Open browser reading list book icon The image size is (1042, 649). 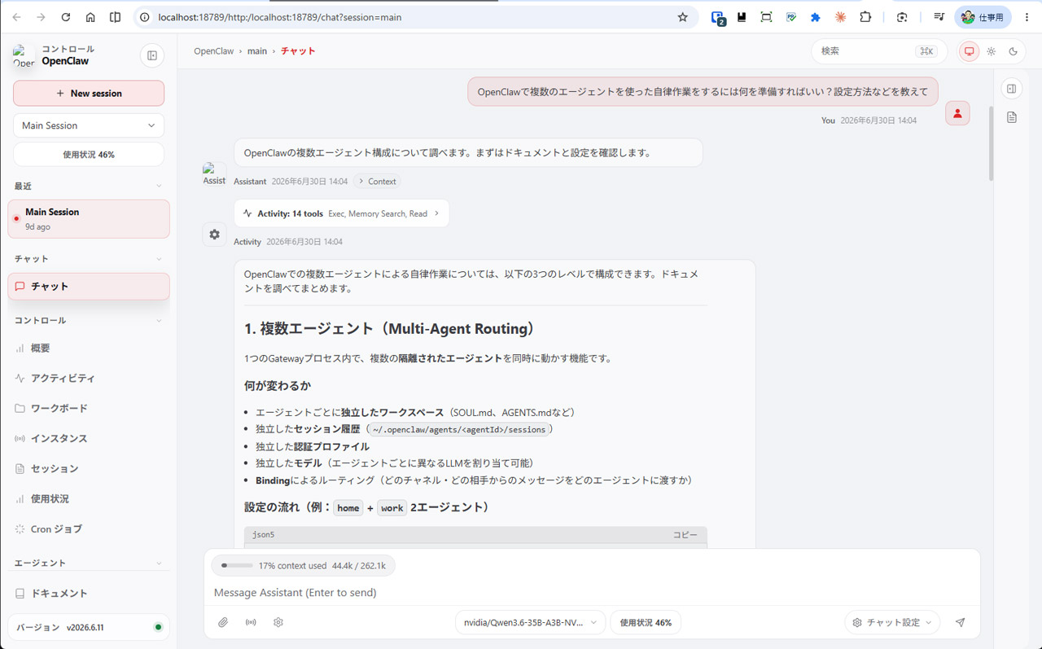point(115,17)
